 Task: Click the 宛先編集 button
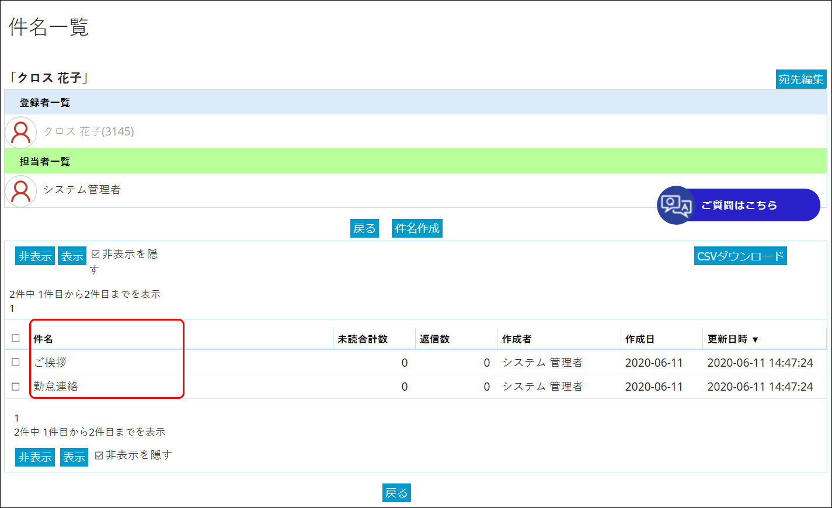click(x=801, y=79)
